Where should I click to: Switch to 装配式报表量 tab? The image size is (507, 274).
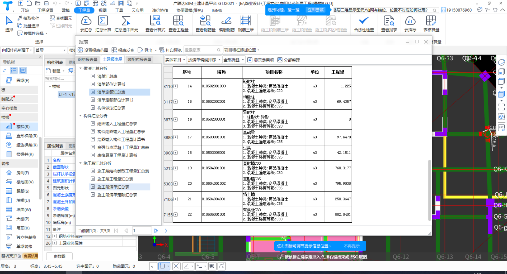point(139,60)
